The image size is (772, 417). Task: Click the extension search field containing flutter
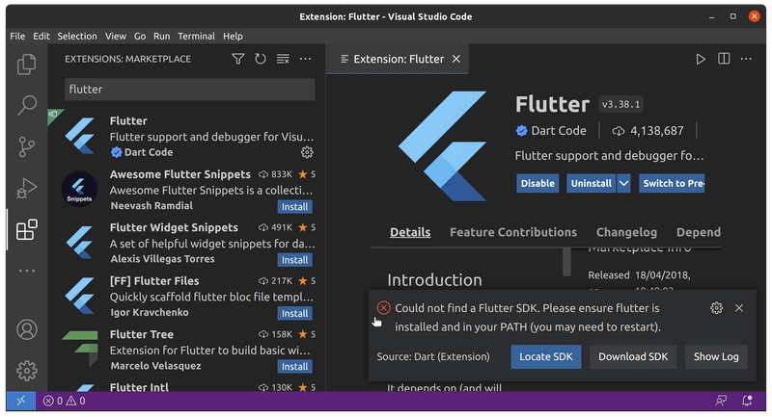189,90
